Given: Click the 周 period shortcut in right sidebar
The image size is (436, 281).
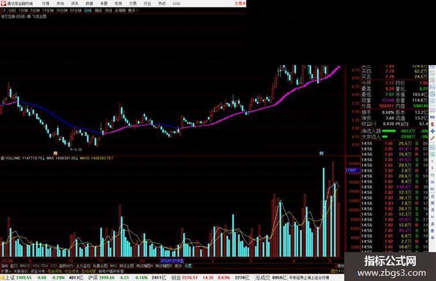Looking at the screenshot, I should point(432,203).
